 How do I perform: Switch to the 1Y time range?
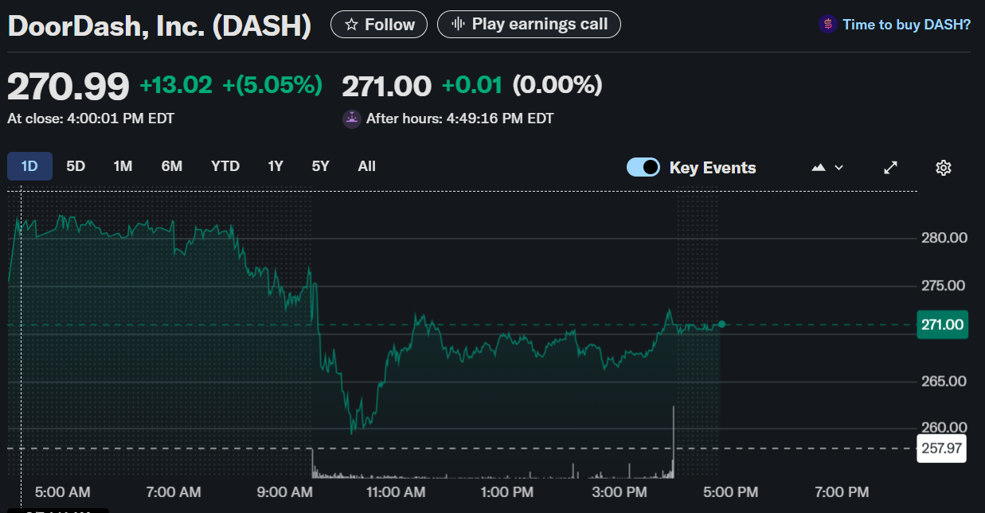tap(276, 166)
